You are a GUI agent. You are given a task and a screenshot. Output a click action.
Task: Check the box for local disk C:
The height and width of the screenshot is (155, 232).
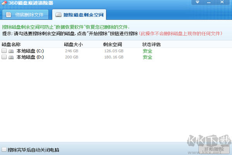4,51
